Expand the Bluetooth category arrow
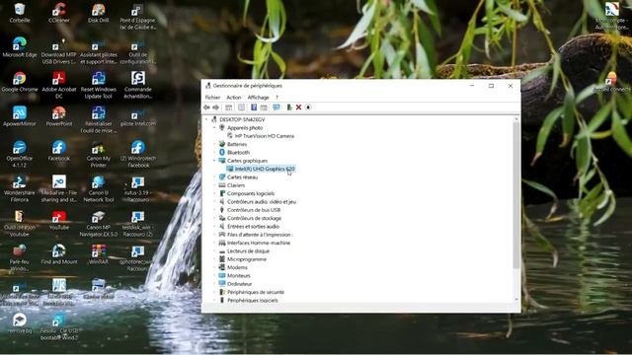The image size is (632, 355). coord(214,153)
